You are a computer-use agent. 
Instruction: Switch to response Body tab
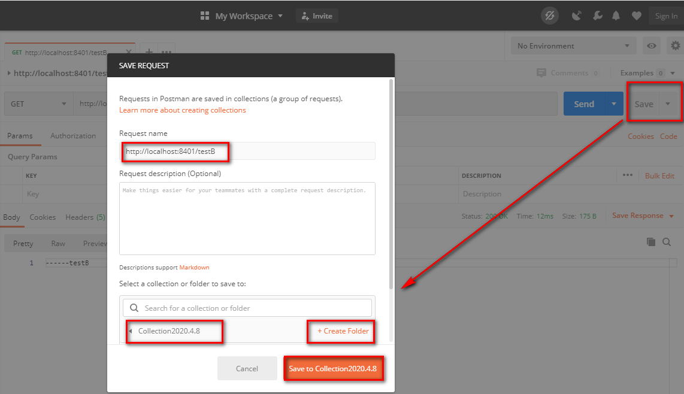click(12, 217)
